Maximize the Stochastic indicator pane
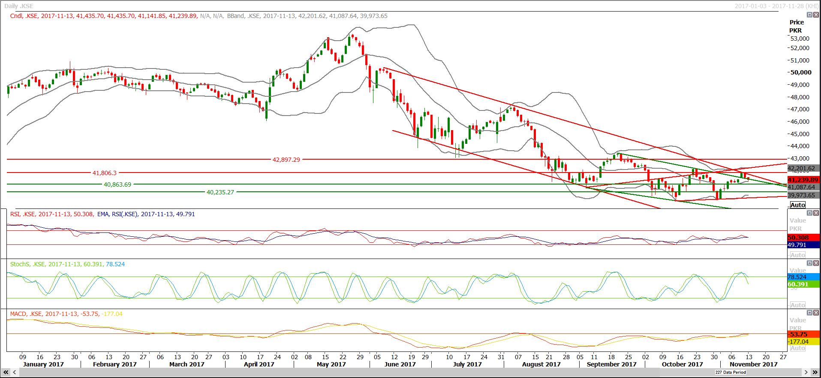Image resolution: width=821 pixels, height=378 pixels. (x=809, y=263)
